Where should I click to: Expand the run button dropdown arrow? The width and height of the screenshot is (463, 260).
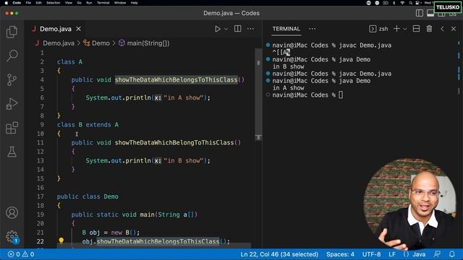coord(226,29)
